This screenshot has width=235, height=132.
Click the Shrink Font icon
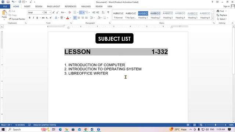click(x=57, y=12)
